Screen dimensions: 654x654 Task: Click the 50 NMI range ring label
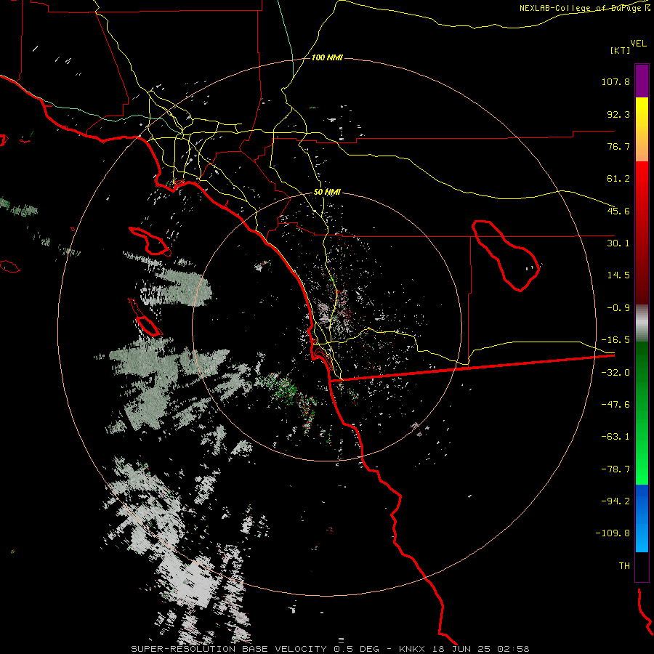[x=327, y=192]
